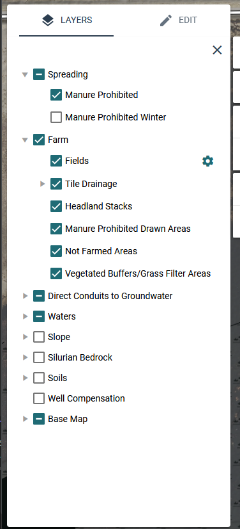Expand the Tile Drainage sublayers

click(x=42, y=184)
